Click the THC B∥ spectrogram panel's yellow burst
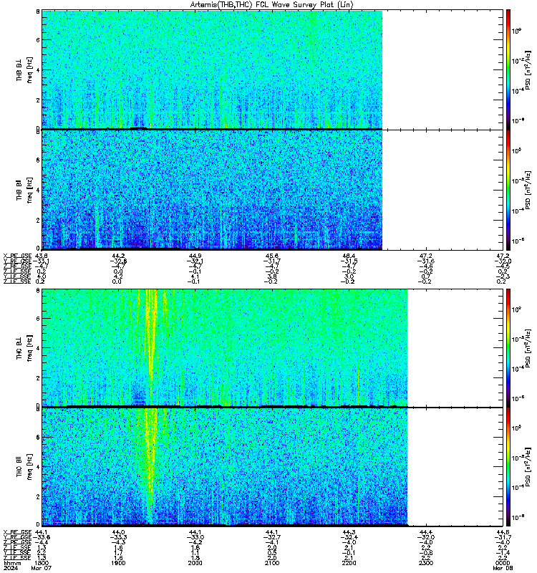Screen dimensions: 537x573 pyautogui.click(x=150, y=461)
